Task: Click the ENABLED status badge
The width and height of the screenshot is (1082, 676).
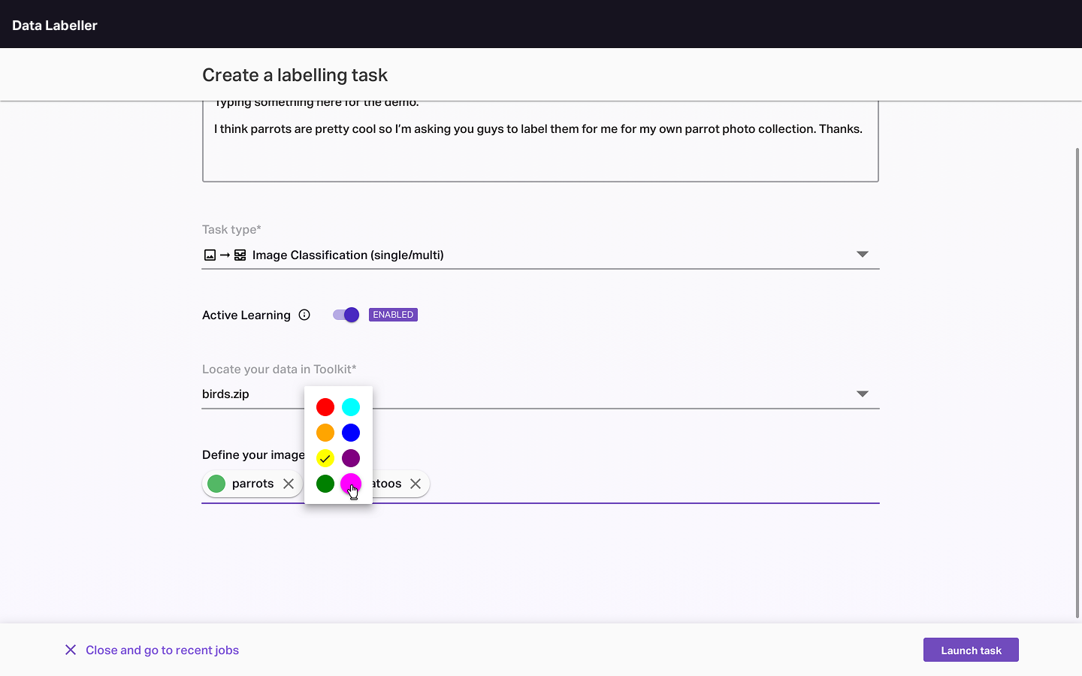Action: pos(393,315)
